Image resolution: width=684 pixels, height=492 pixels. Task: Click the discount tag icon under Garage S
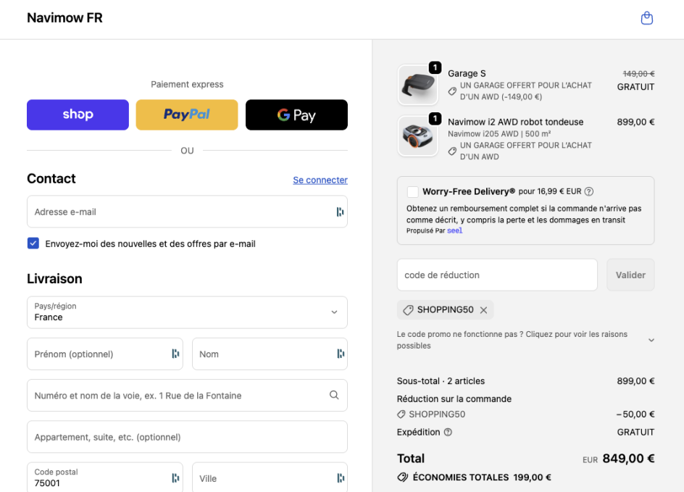tap(452, 91)
